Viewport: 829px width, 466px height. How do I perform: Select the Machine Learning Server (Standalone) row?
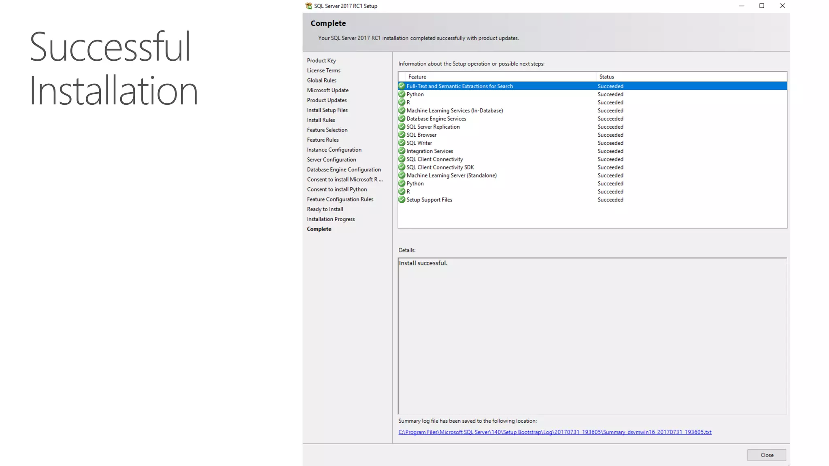[x=593, y=175]
